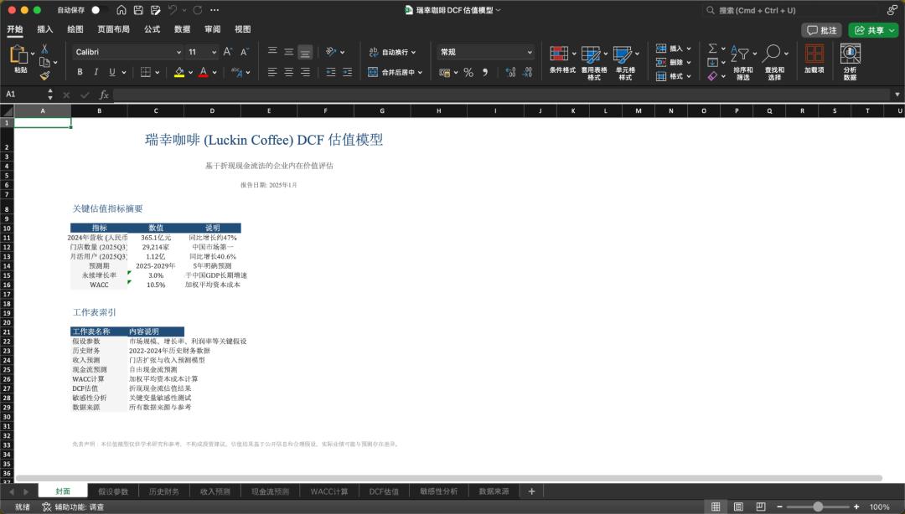Increase decimal places

click(510, 72)
